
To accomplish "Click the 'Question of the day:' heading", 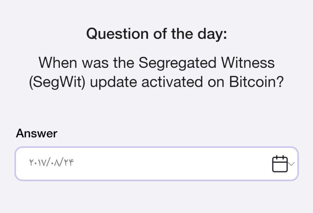I will pos(156,33).
